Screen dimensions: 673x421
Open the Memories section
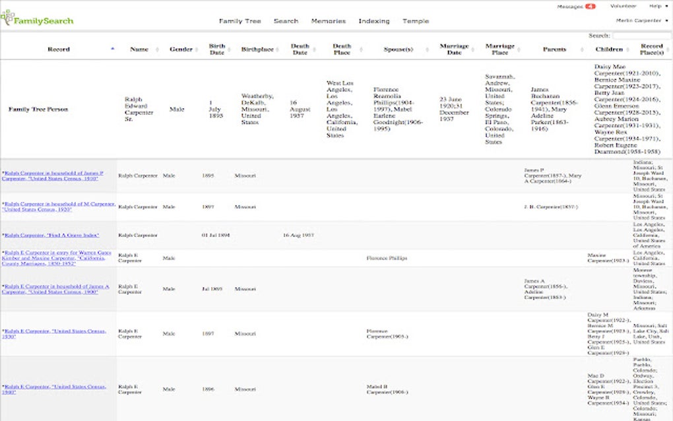[x=329, y=21]
